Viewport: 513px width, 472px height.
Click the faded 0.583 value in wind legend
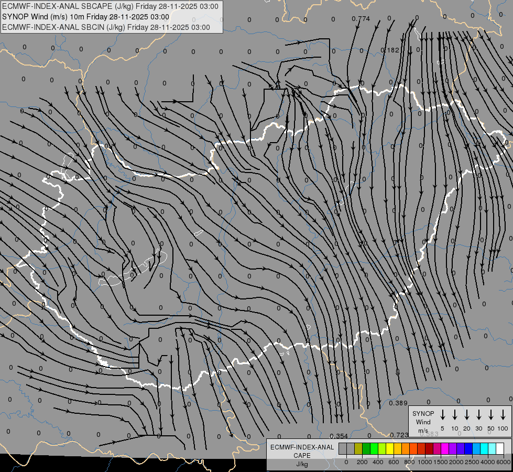pos(429,434)
